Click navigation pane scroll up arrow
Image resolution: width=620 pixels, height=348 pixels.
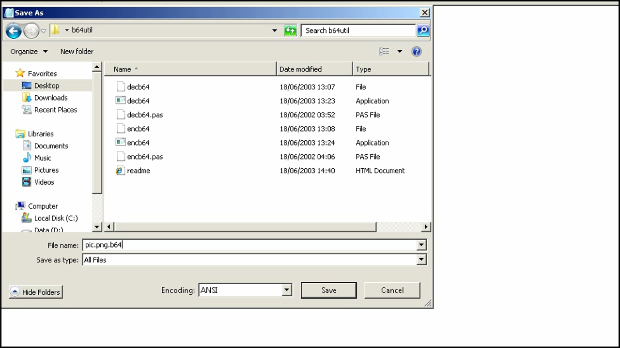pos(97,68)
